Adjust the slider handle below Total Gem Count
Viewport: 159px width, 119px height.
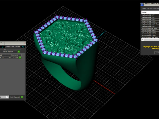[5, 49]
